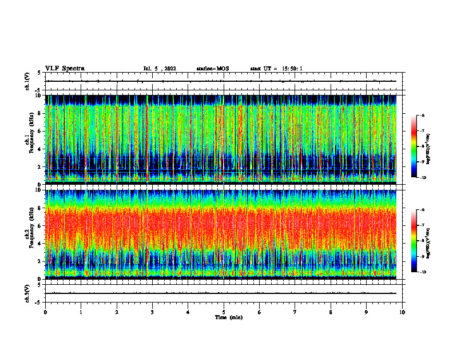Click time axis tick label "9"

366,312
